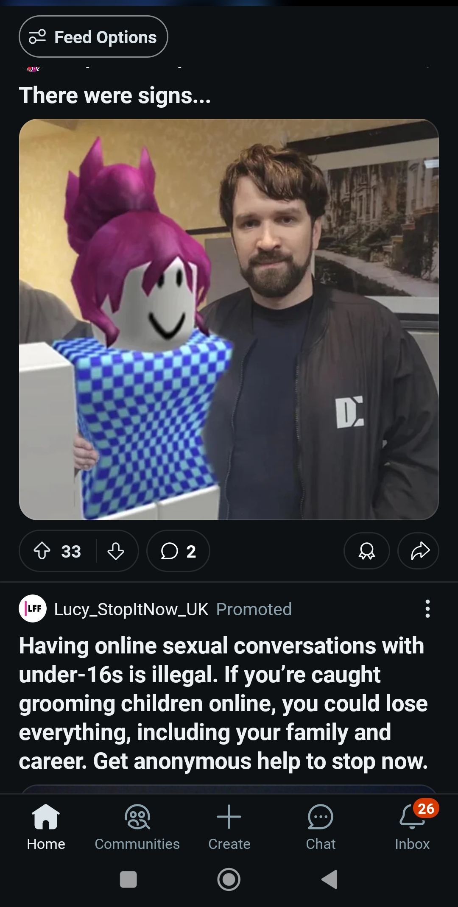Tap the Android recent apps square button
The width and height of the screenshot is (458, 907).
[128, 879]
